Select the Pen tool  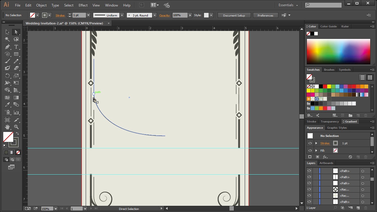tap(7, 47)
